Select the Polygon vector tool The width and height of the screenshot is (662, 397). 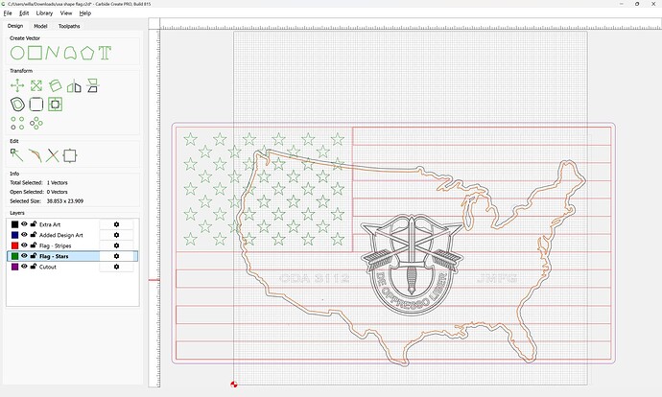pos(87,53)
